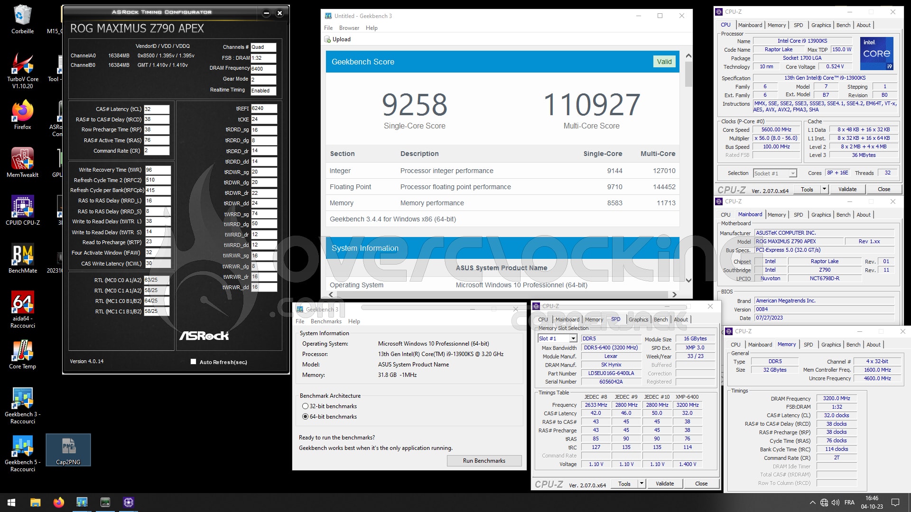Click the Firefox icon in the taskbar

coord(58,503)
